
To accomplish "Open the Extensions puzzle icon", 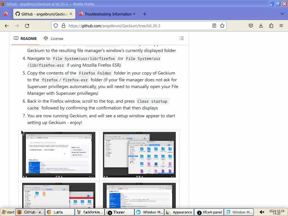I will pyautogui.click(x=271, y=26).
